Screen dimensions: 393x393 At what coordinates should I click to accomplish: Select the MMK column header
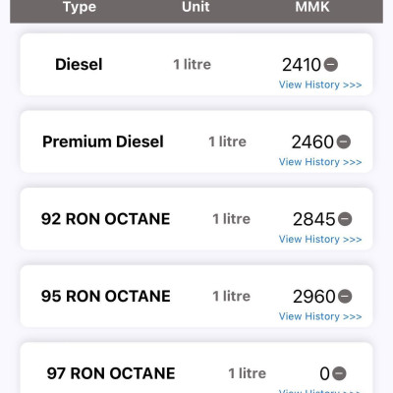[312, 7]
